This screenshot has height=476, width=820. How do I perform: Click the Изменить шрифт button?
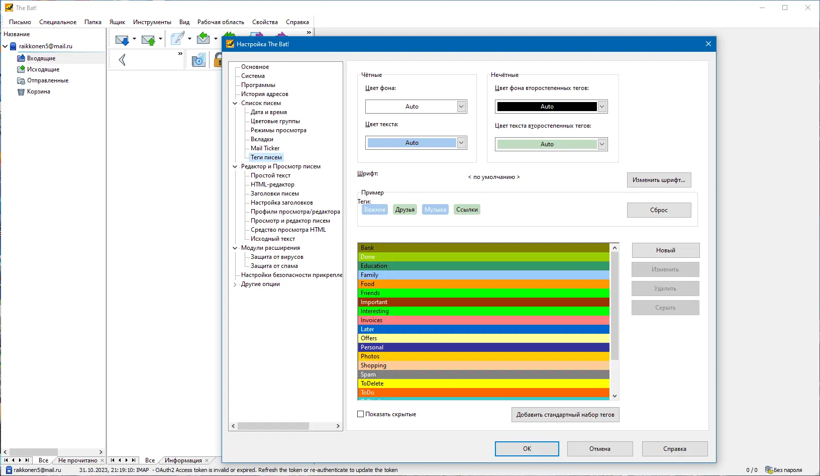[x=659, y=180]
